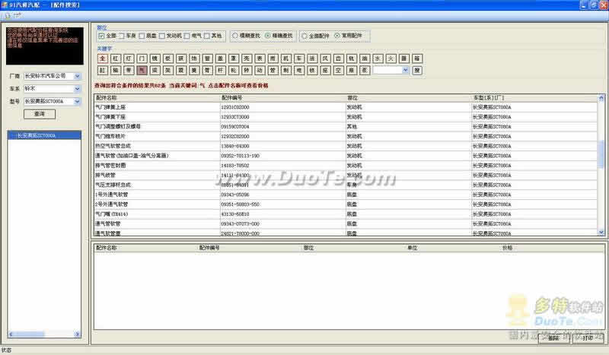Enable the '电气' checkbox

pyautogui.click(x=187, y=36)
